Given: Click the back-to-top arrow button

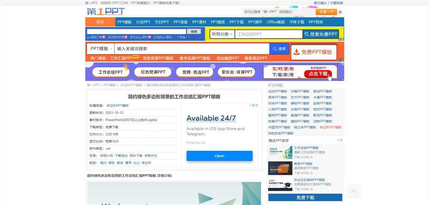Looking at the screenshot, I should [353, 191].
